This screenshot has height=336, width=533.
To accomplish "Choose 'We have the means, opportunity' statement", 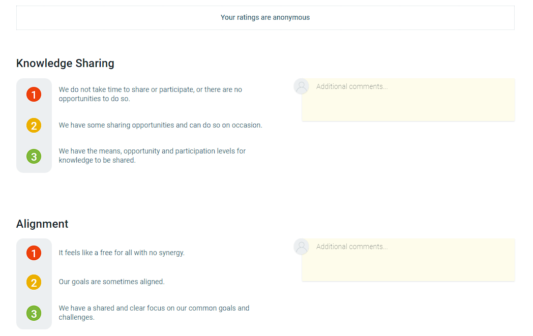I will pos(152,156).
